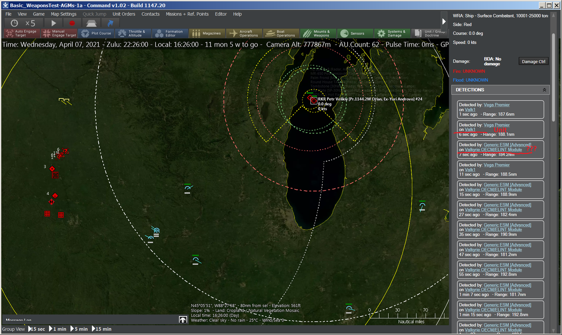Open the File menu
The height and width of the screenshot is (335, 562).
point(8,14)
